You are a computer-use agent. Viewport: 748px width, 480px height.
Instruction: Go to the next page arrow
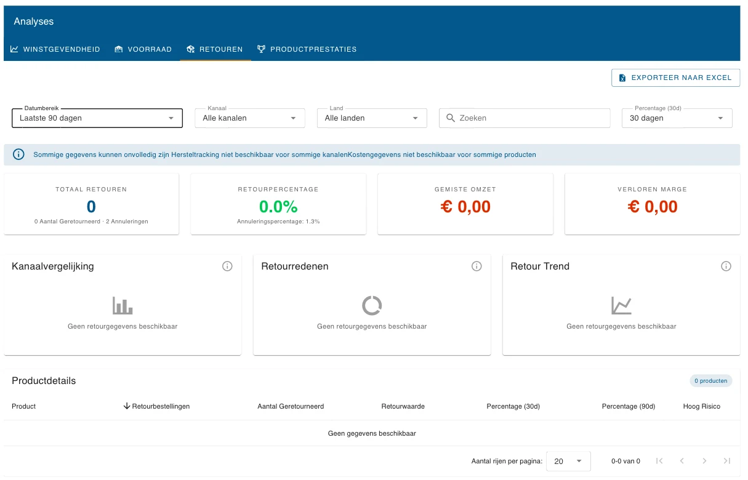coord(704,461)
